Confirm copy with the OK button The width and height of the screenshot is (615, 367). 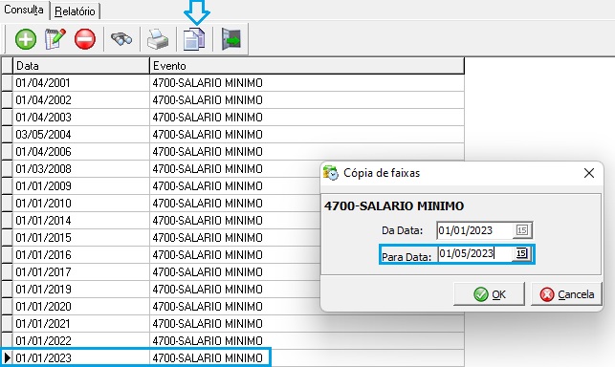pos(489,294)
